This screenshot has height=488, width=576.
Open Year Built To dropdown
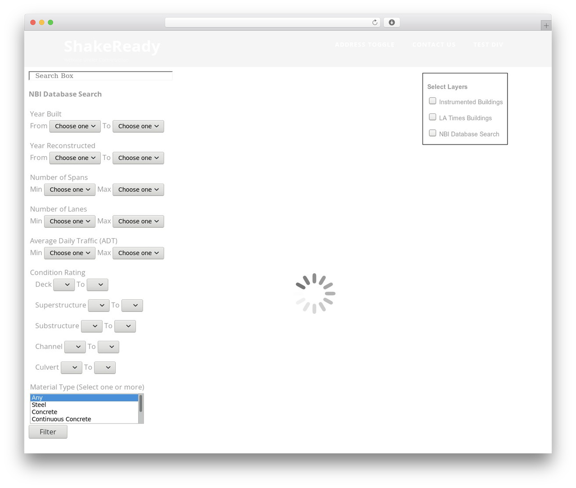coord(138,126)
